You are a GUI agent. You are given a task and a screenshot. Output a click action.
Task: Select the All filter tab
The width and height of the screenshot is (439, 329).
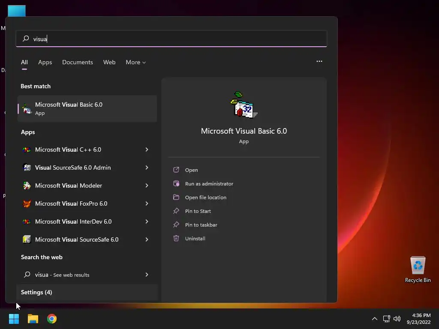tap(24, 62)
